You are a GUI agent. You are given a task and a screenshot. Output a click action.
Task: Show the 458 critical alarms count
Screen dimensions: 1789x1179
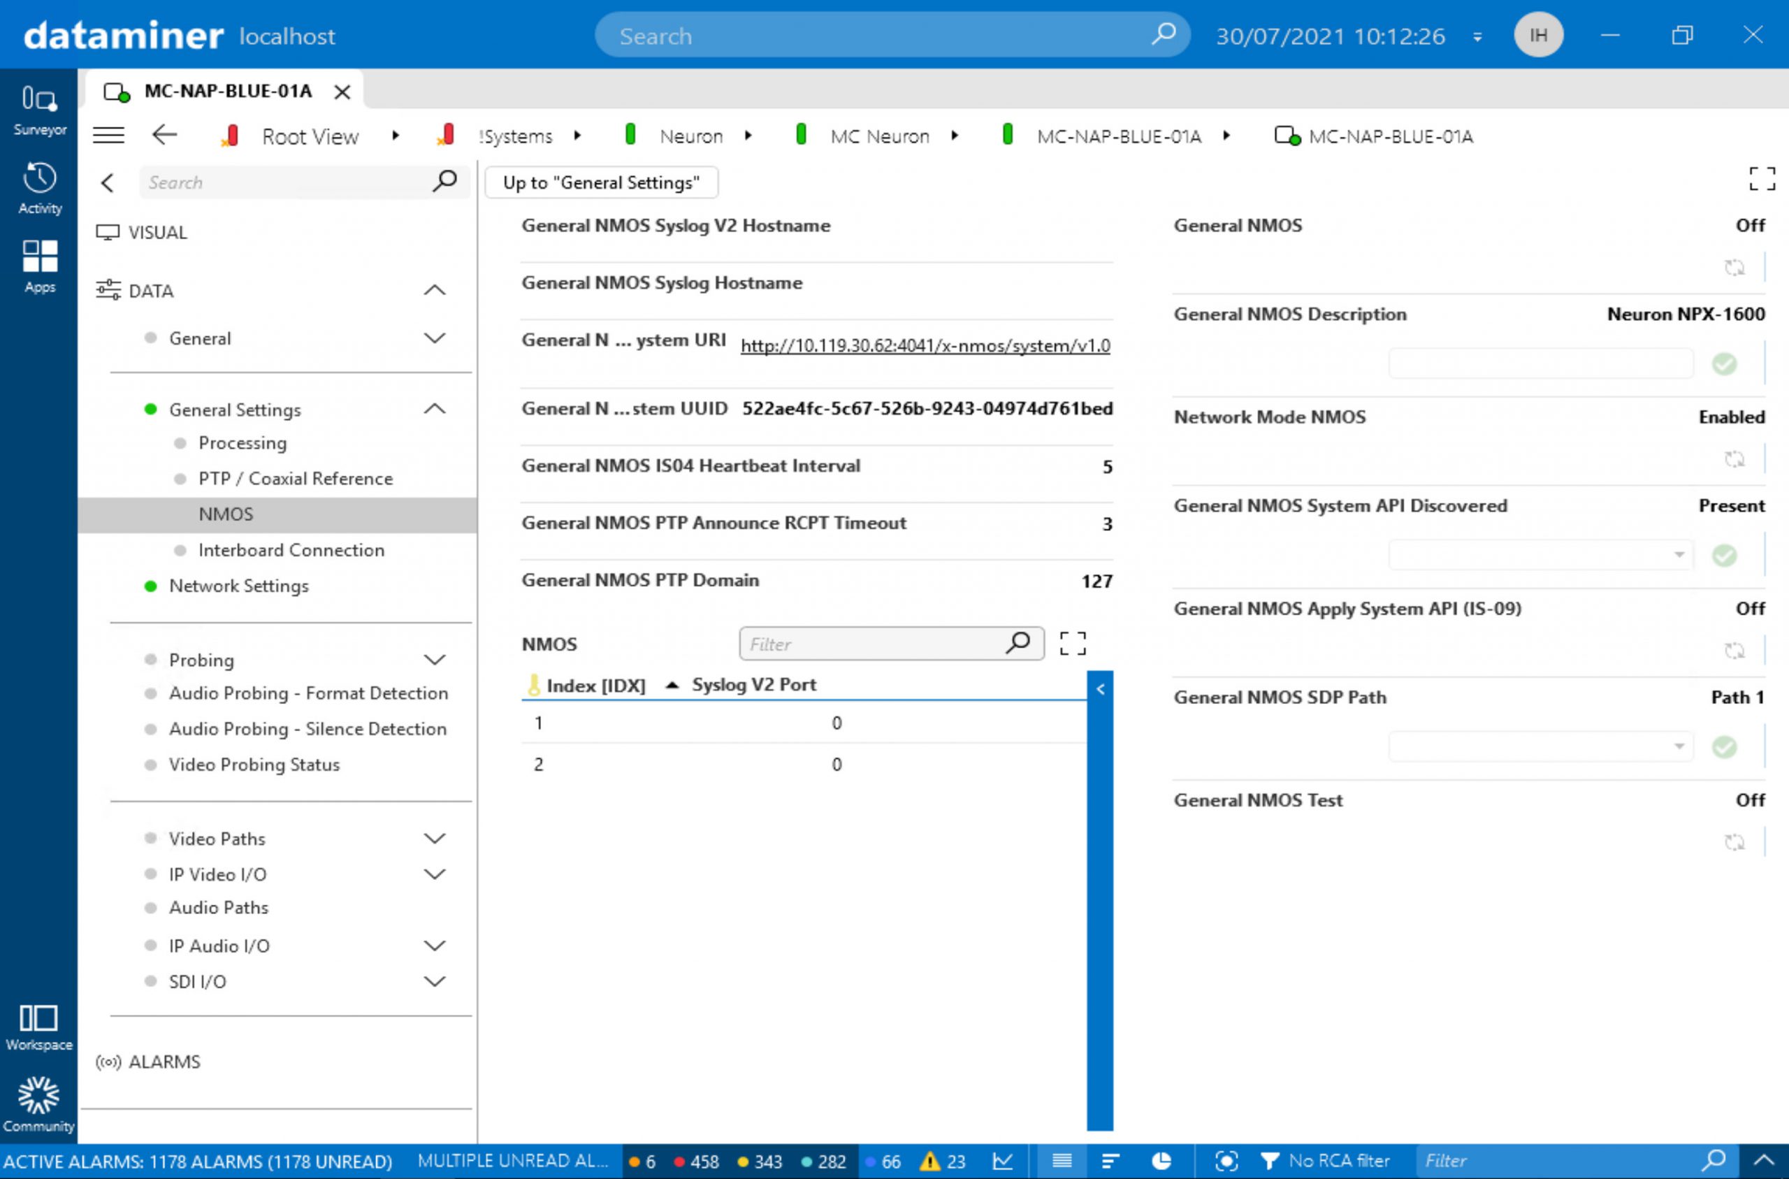[697, 1162]
